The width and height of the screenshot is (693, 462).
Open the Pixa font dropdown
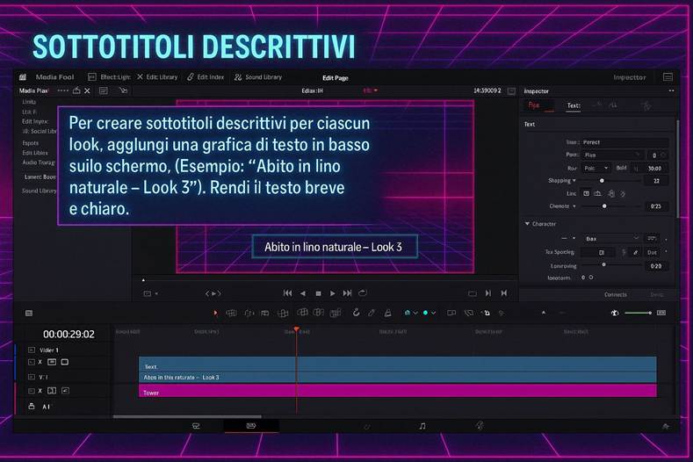click(612, 155)
